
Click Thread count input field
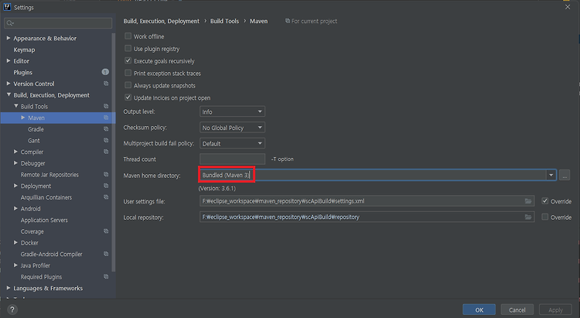pyautogui.click(x=232, y=159)
